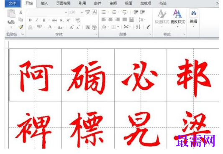Switch to the Mailings (邮件) tab
This screenshot has width=223, height=154.
tap(98, 3)
